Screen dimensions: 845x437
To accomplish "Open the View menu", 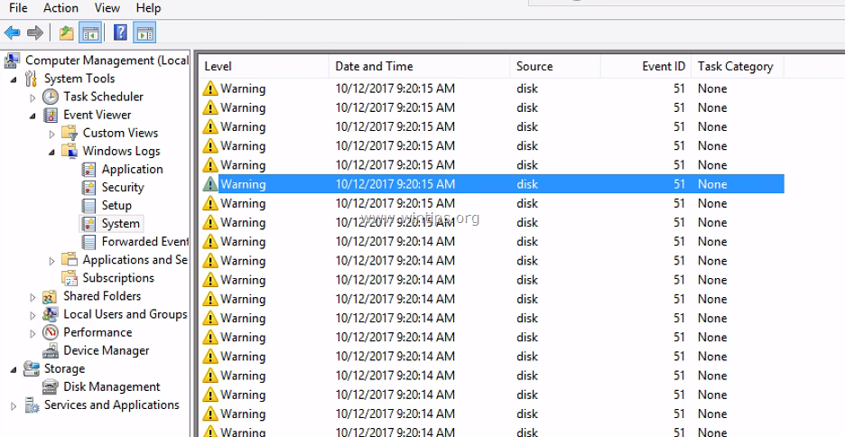I will (x=107, y=8).
